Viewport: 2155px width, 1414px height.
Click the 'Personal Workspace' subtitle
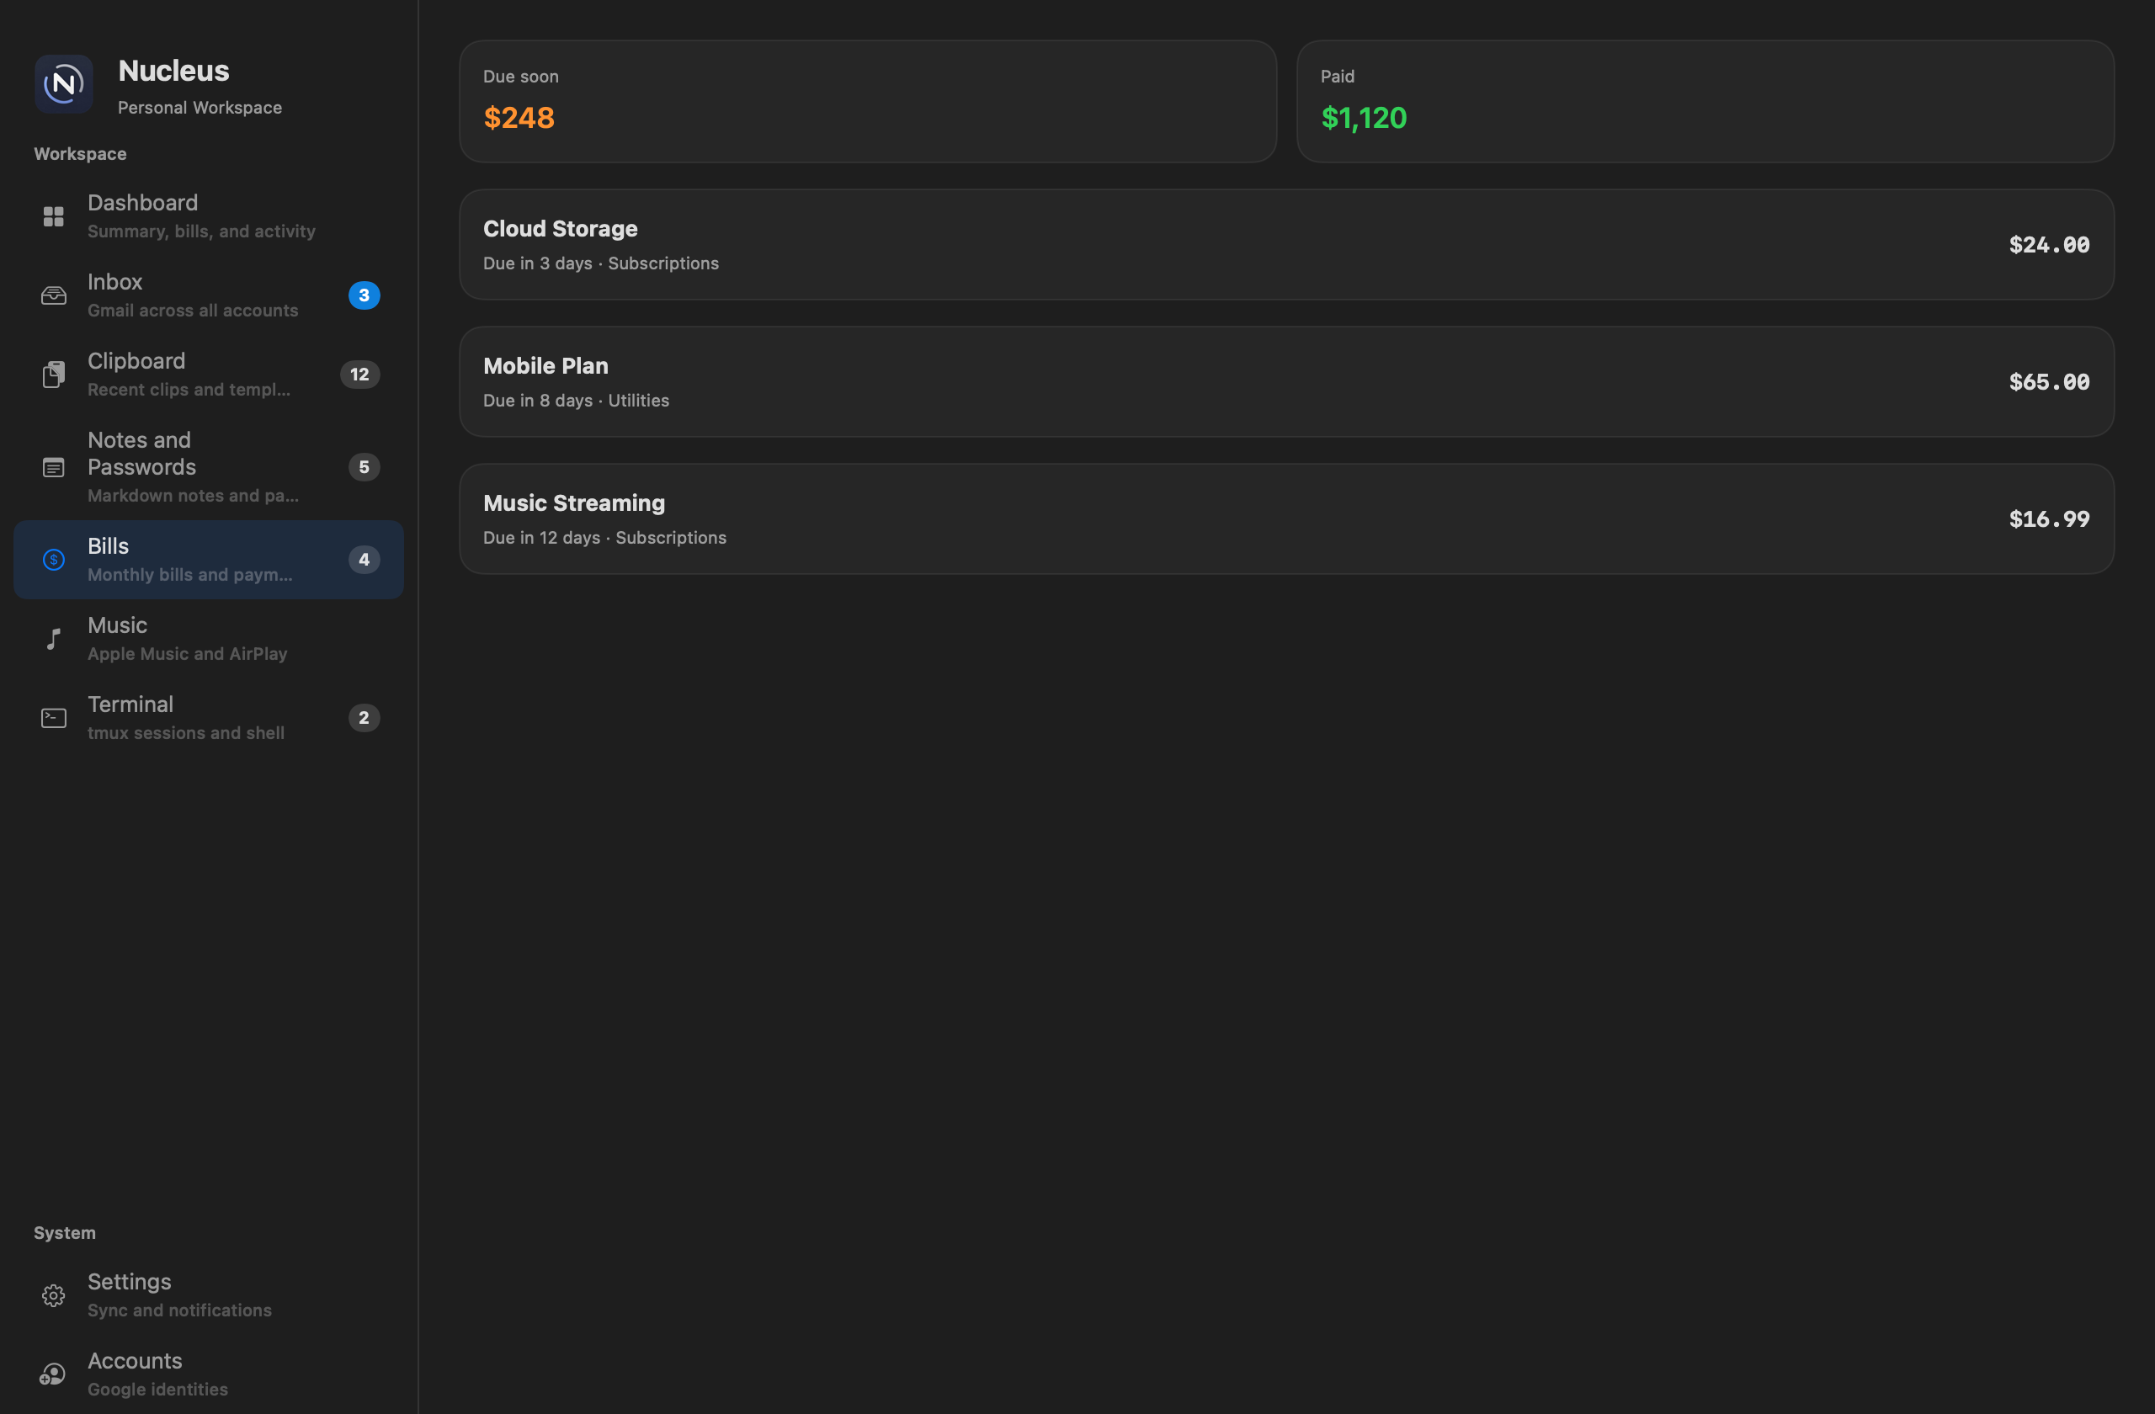coord(200,108)
